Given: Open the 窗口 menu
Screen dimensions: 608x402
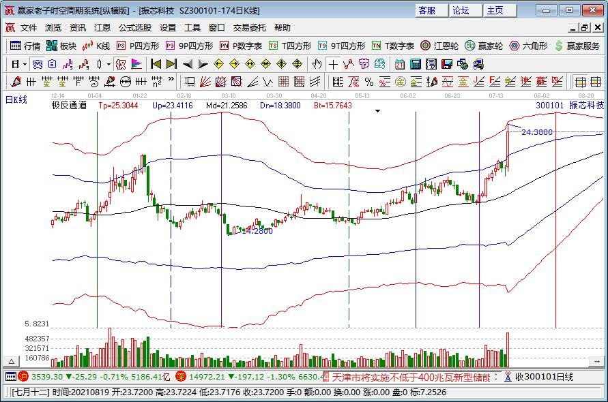Looking at the screenshot, I should (x=217, y=28).
